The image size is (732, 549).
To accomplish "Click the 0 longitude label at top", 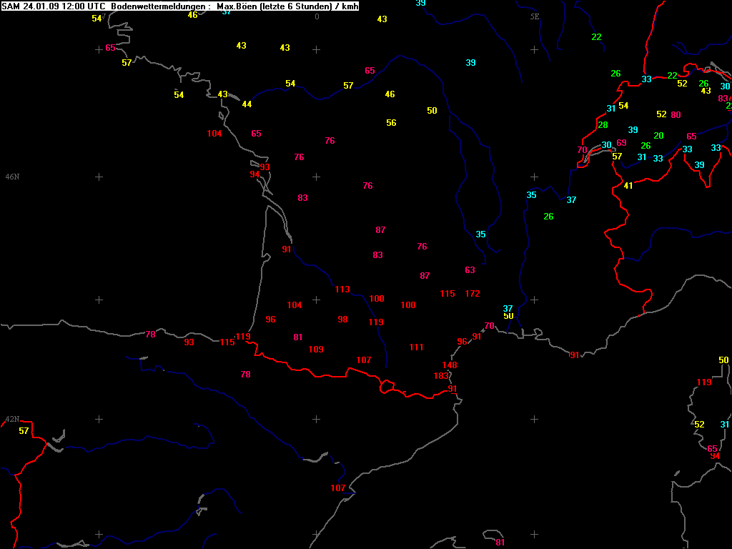I will (x=317, y=16).
